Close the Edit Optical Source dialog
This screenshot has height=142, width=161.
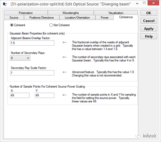(153, 3)
